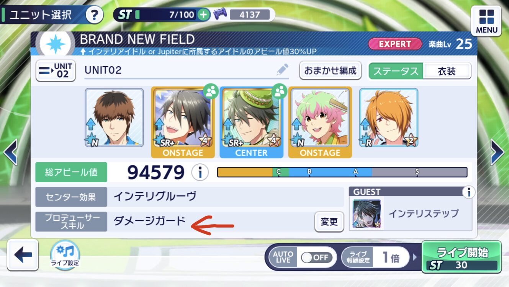Start the live with ライブ開始

tap(462, 257)
